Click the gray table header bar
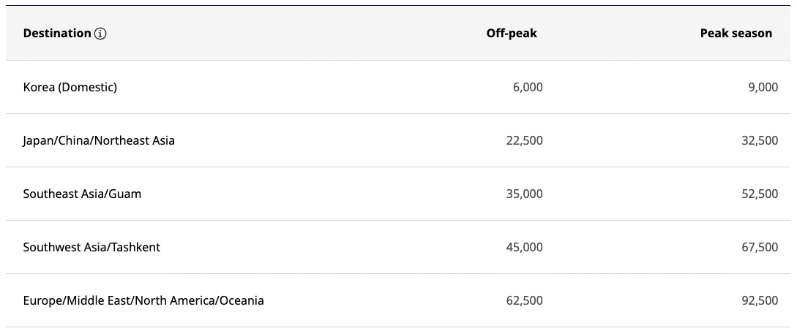This screenshot has height=331, width=797. [293, 34]
